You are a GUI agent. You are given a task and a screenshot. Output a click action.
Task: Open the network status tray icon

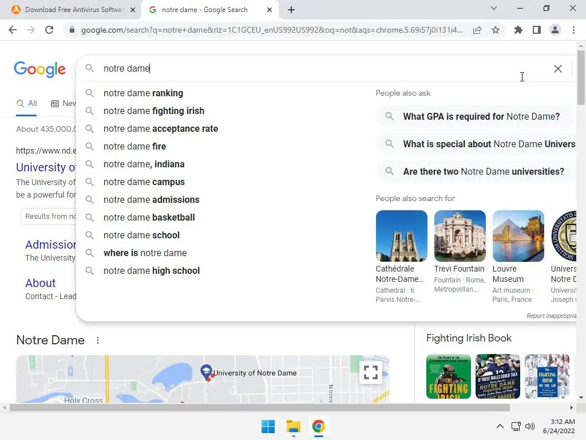pyautogui.click(x=516, y=426)
